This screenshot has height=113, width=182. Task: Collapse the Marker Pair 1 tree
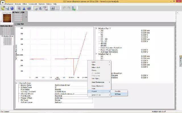click(x=96, y=28)
